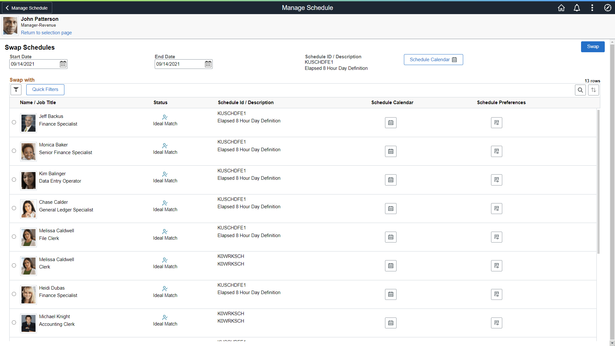Open the Notifications bell icon
The width and height of the screenshot is (615, 346).
(577, 8)
